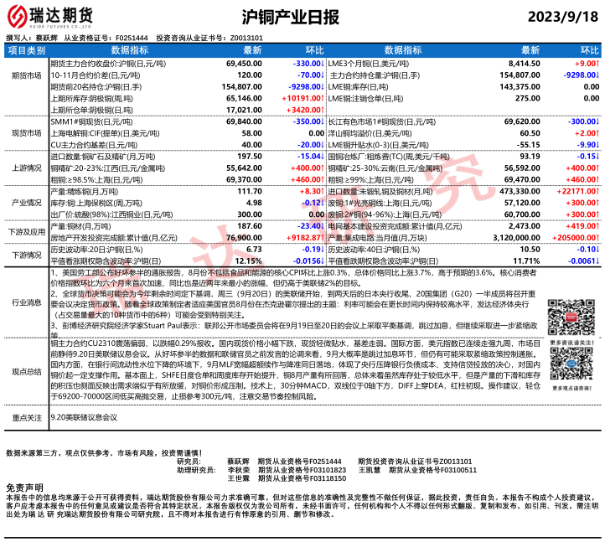Screen dimensions: 605x542
Task: Click the 9.20美联储议息会议 focus item
Action: tap(84, 416)
